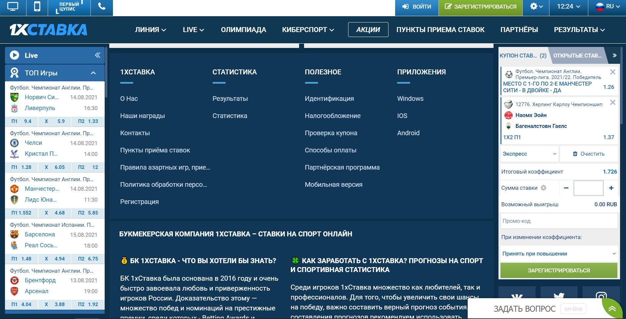Click the Barcelona team crest

pyautogui.click(x=14, y=234)
